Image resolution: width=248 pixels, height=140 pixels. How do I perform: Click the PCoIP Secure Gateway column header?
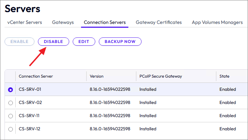click(161, 76)
